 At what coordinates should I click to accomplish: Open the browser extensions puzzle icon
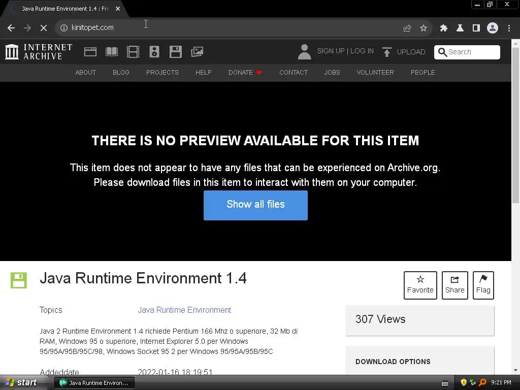pos(444,28)
